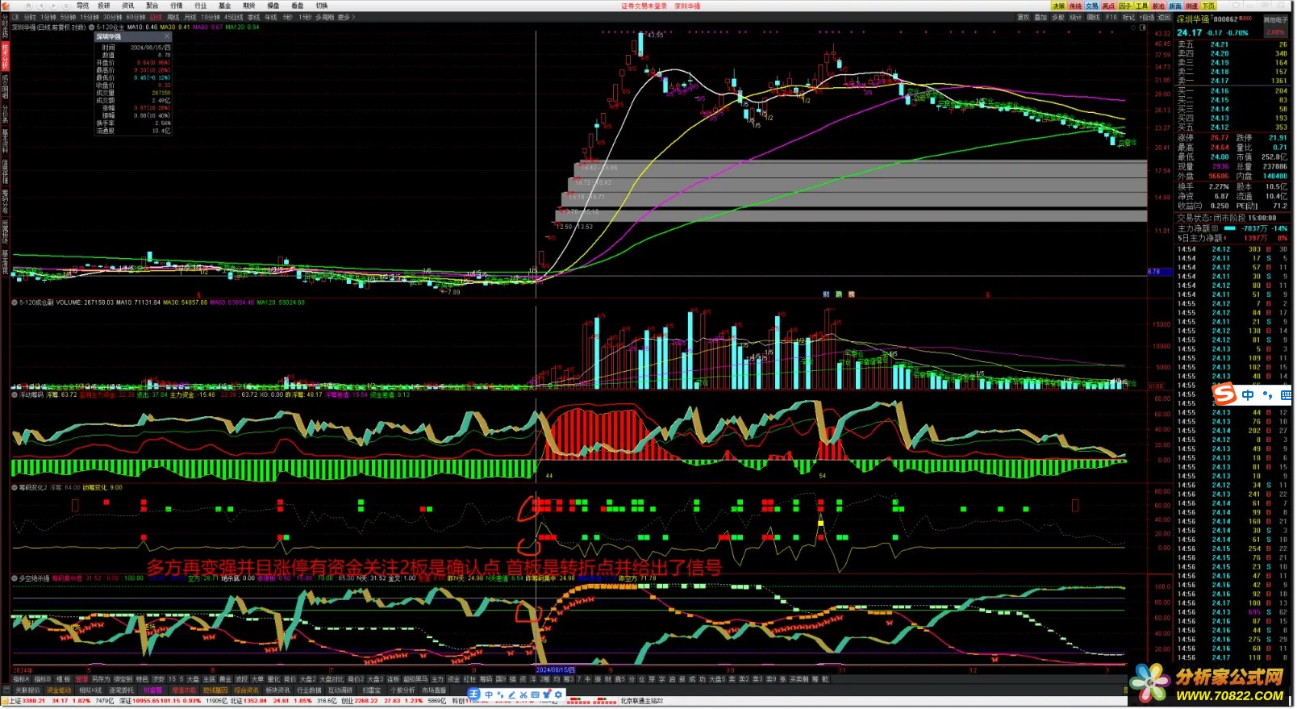Switch chart period to 5分钟
Image resolution: width=1297 pixels, height=709 pixels.
click(68, 17)
